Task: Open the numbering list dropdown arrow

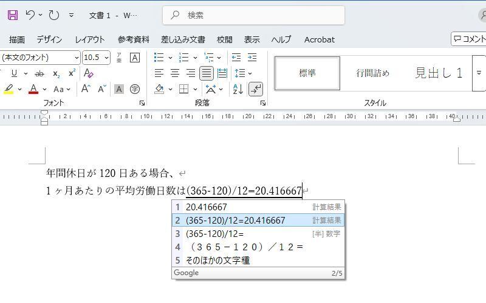Action: pos(195,58)
